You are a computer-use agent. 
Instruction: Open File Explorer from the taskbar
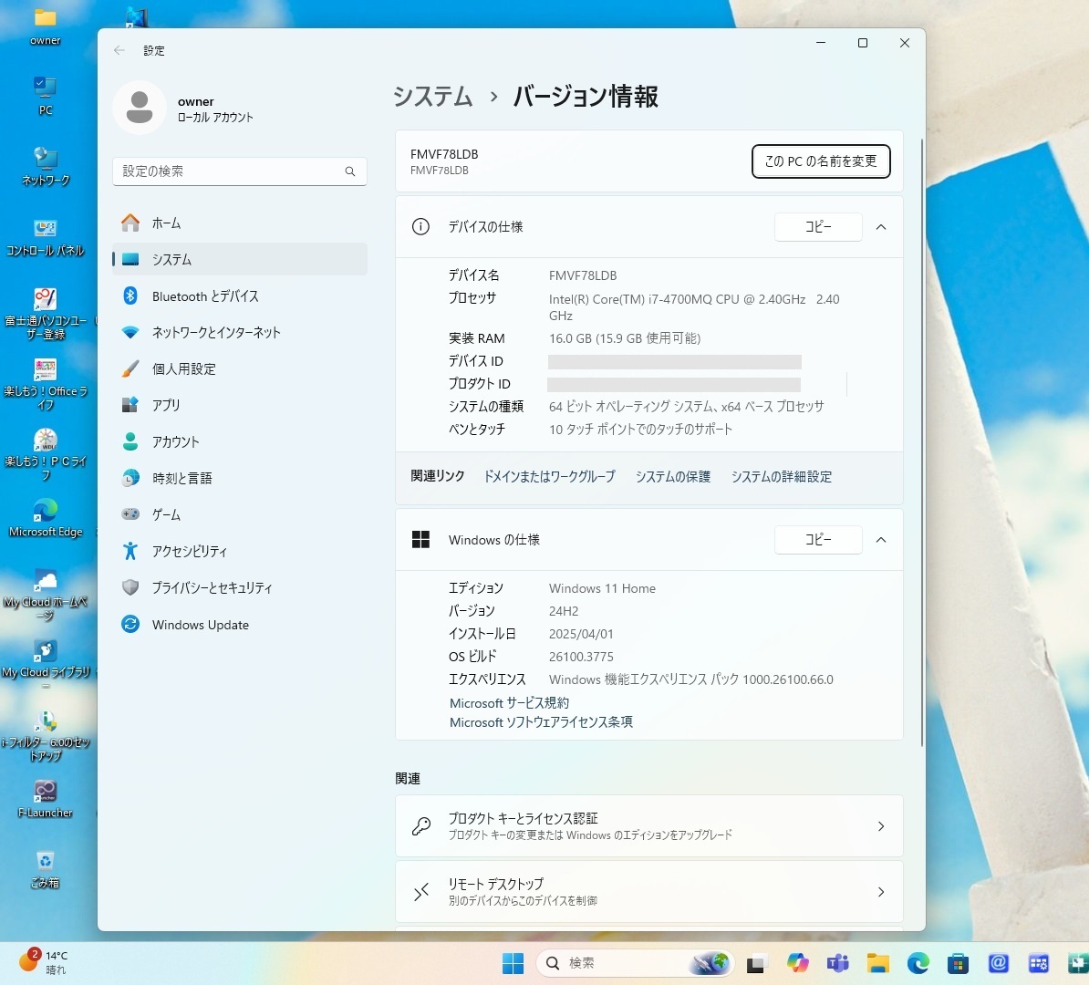tap(878, 963)
